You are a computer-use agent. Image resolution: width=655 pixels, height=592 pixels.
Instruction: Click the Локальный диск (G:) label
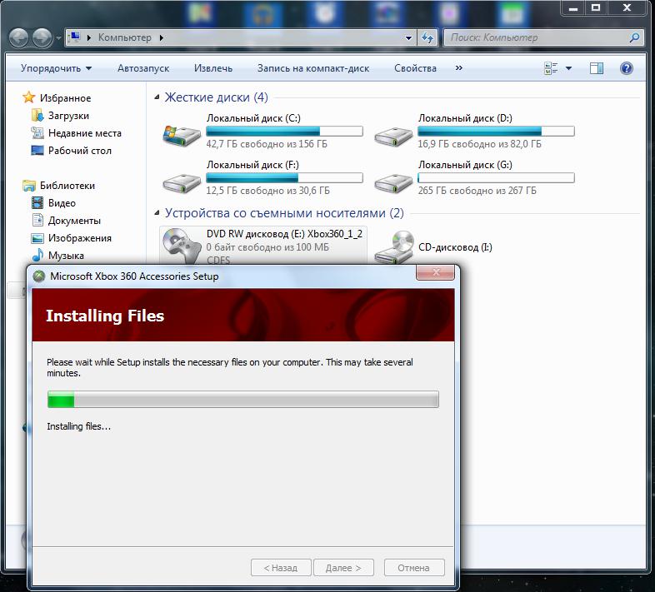[x=465, y=165]
